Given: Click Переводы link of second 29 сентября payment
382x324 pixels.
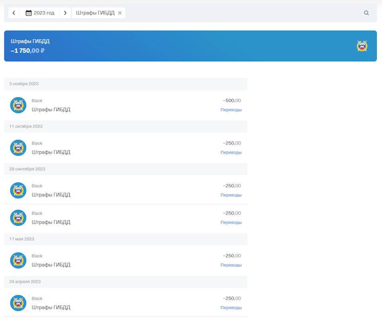Looking at the screenshot, I should click(x=231, y=223).
